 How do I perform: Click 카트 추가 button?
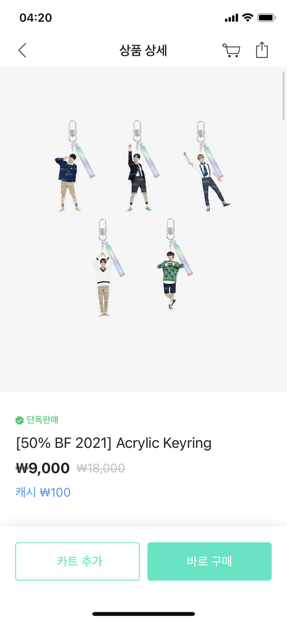click(78, 562)
